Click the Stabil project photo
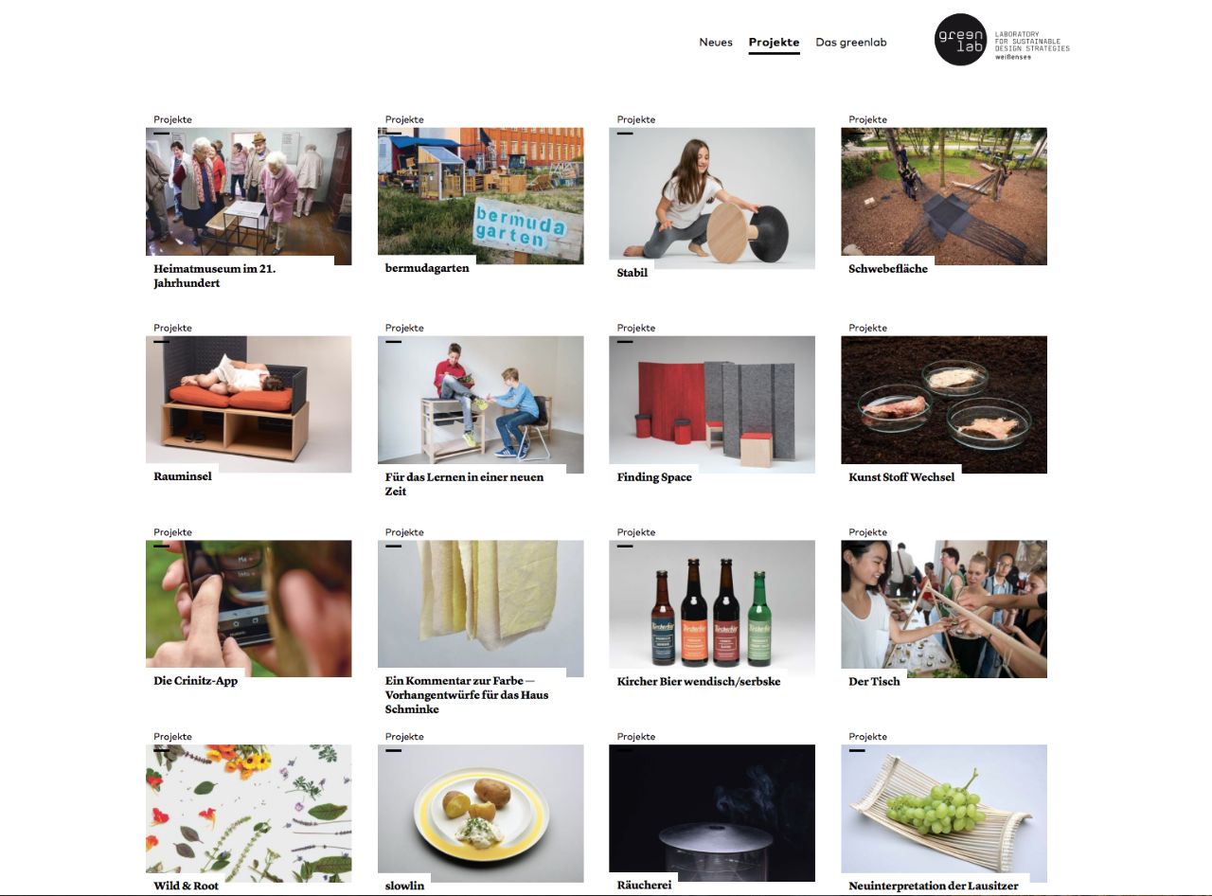This screenshot has width=1212, height=896. [712, 196]
